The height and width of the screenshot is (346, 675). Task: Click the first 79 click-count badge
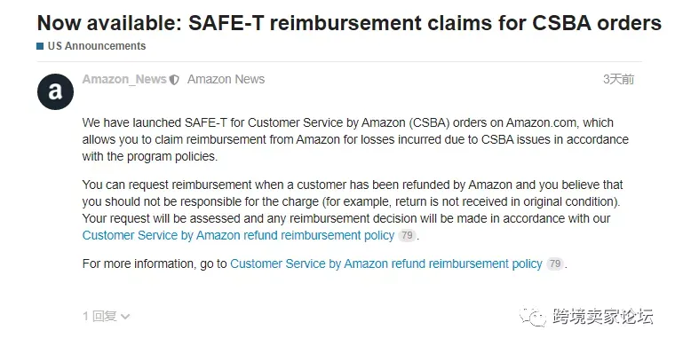(x=407, y=235)
